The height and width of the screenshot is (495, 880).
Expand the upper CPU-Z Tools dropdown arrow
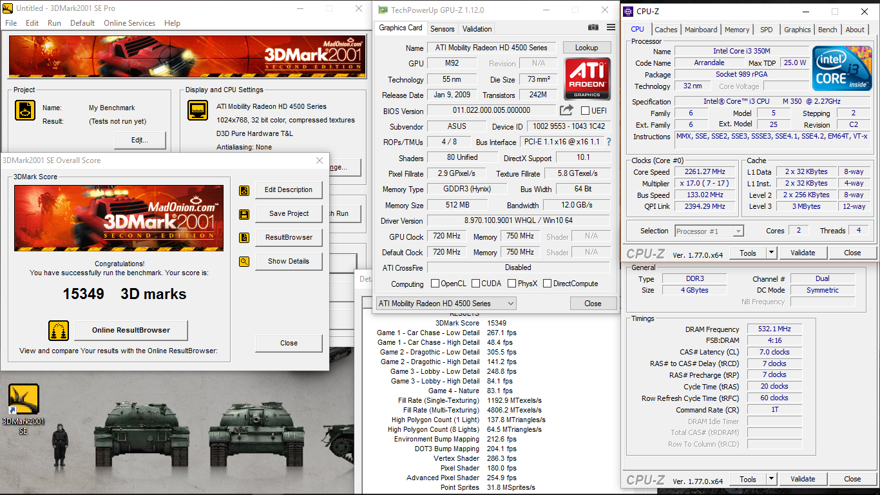(772, 253)
